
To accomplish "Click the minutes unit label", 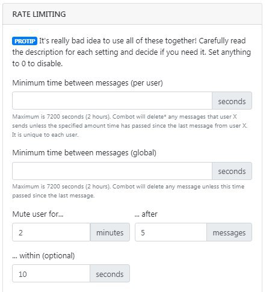I will click(110, 232).
